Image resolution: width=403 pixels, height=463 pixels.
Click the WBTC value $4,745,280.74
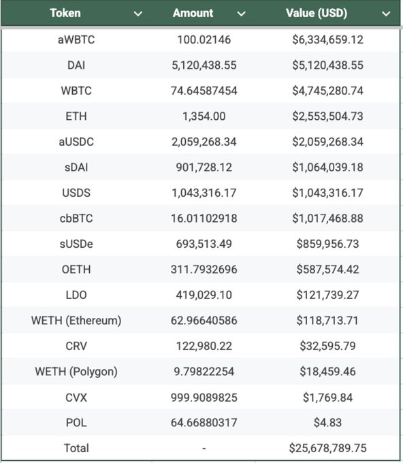pyautogui.click(x=327, y=91)
